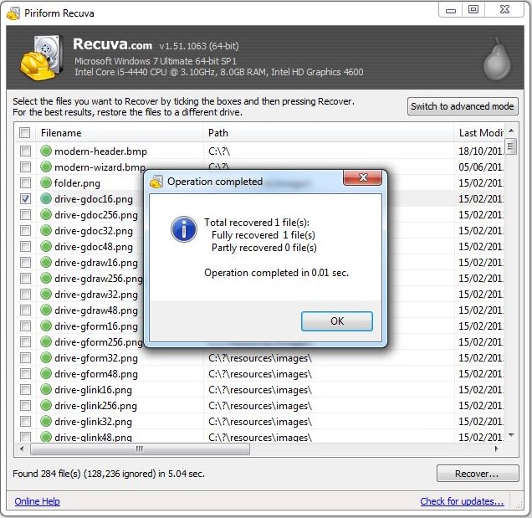Click the green status dot for drive-glink16.png
Screen dimensions: 532x518
coord(46,389)
